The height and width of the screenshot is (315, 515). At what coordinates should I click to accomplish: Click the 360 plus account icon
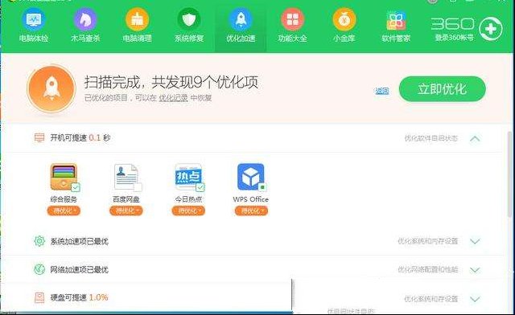(x=490, y=29)
